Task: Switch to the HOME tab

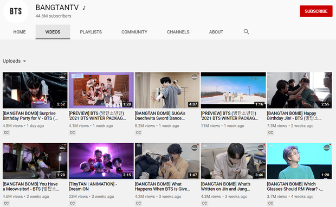Action: pos(20,32)
